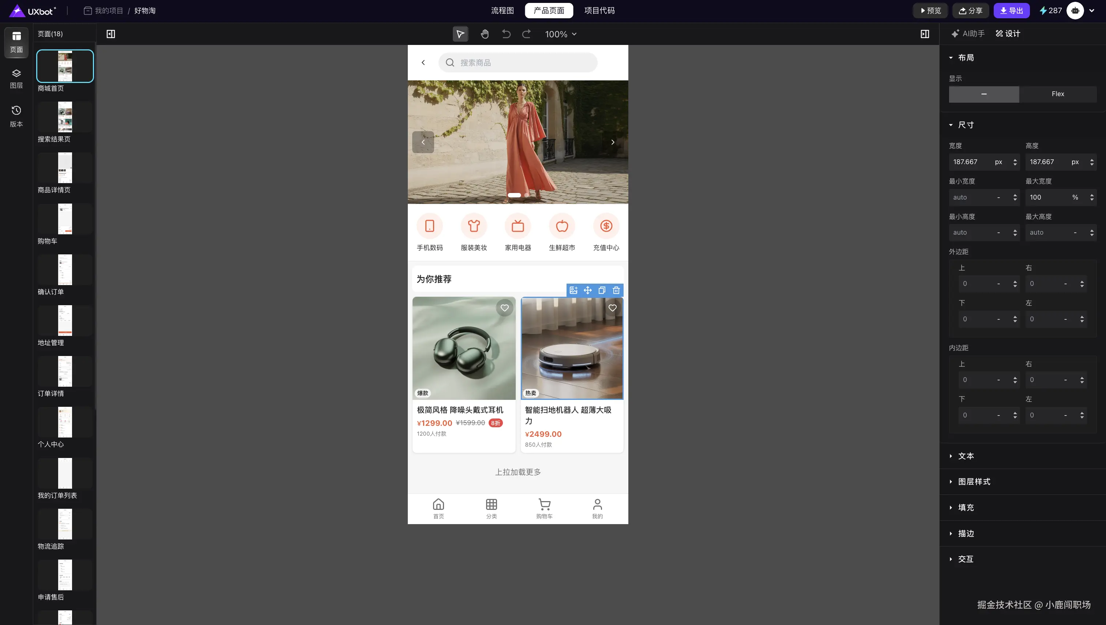Collapse the right properties panel
Screen dimensions: 1106x625
[x=925, y=34]
